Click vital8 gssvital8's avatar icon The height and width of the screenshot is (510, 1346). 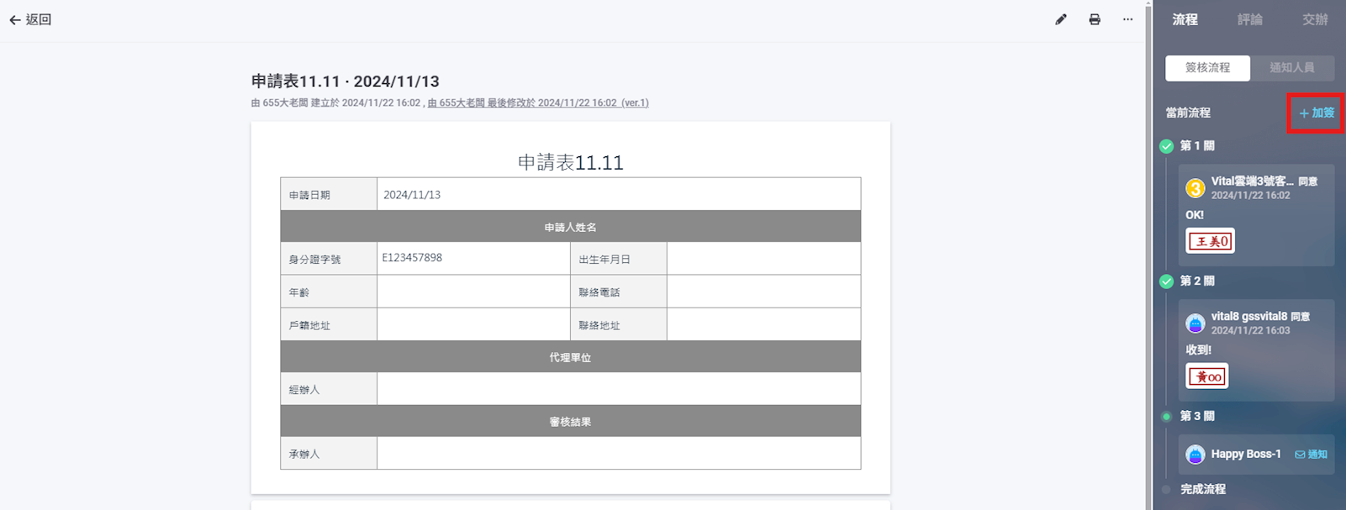coord(1195,323)
